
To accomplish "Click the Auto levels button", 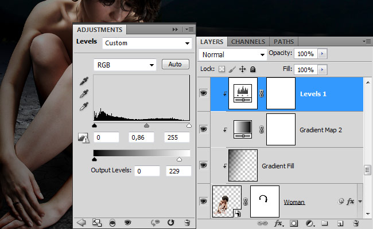I will click(176, 64).
